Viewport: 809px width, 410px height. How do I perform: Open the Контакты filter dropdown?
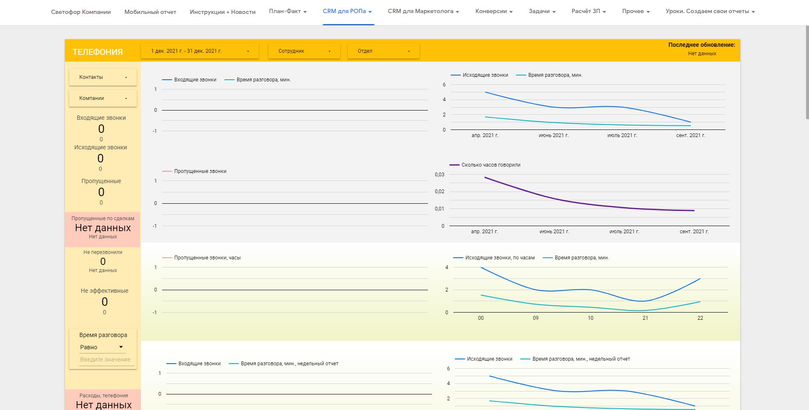(x=103, y=77)
